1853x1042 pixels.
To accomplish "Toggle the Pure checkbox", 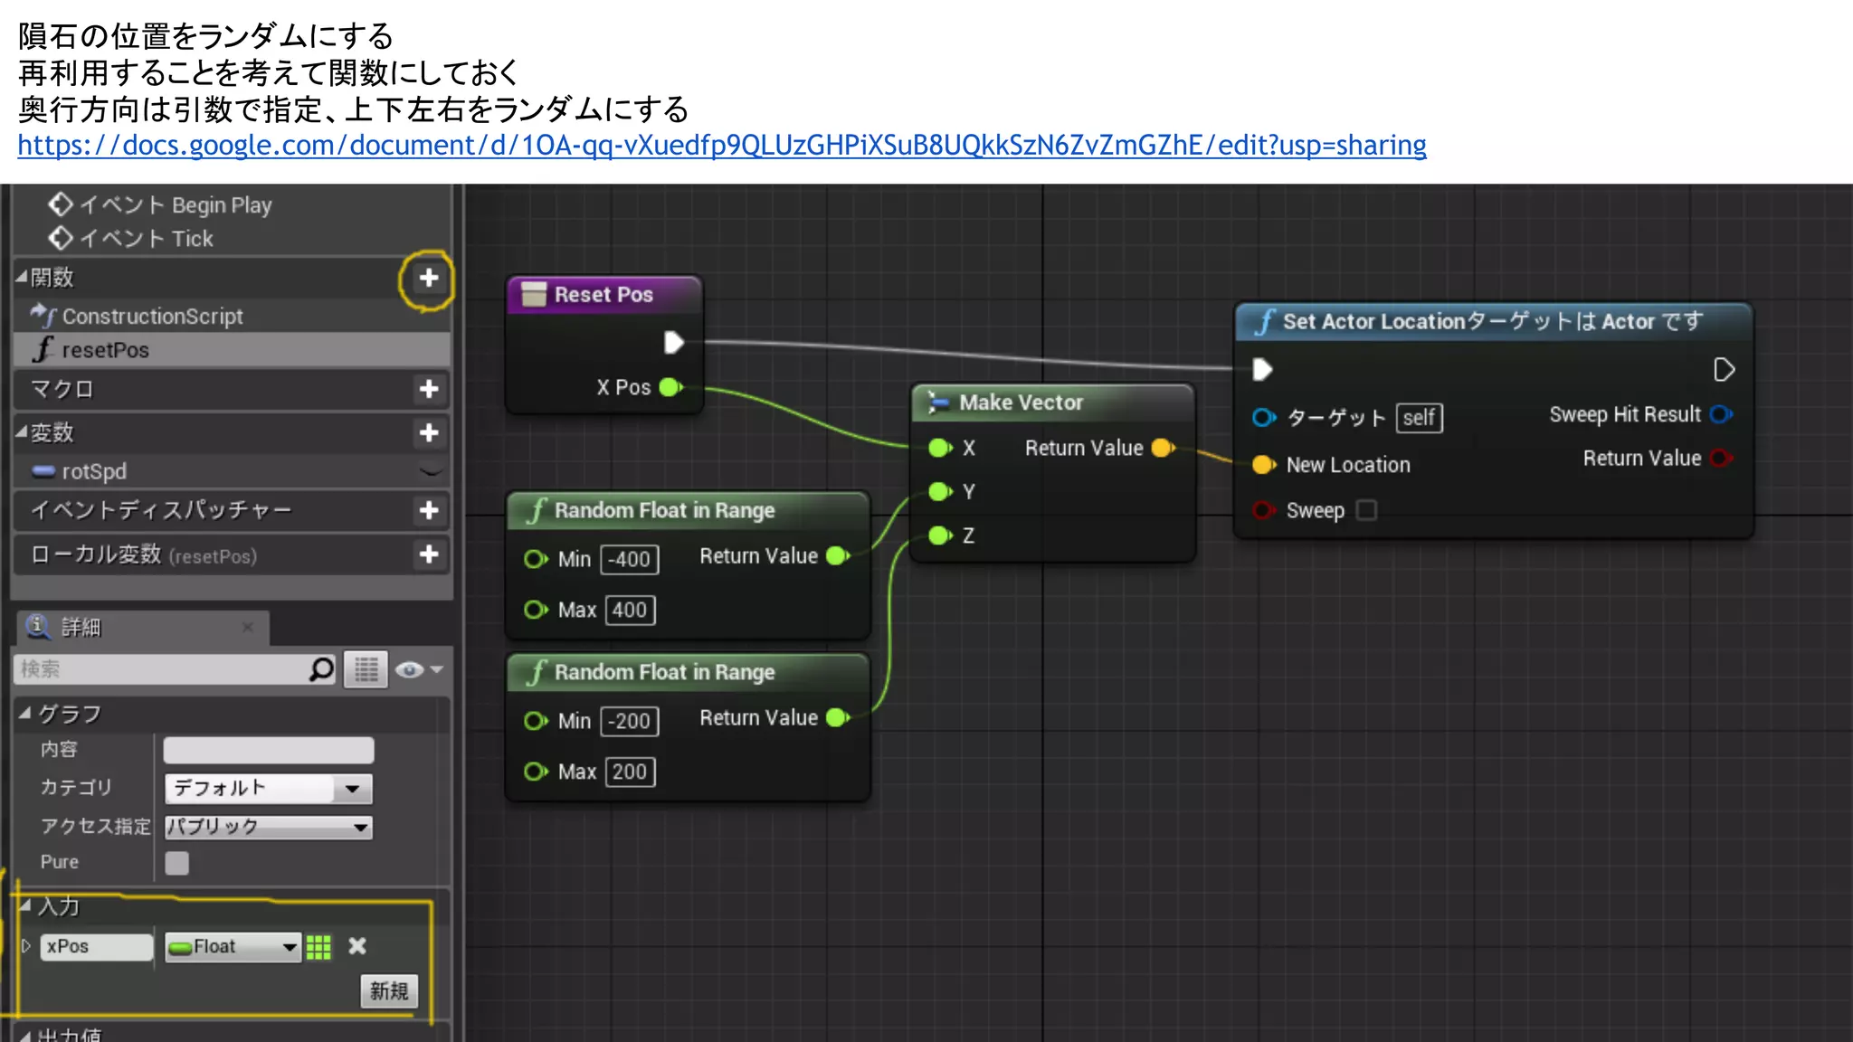I will click(x=177, y=863).
